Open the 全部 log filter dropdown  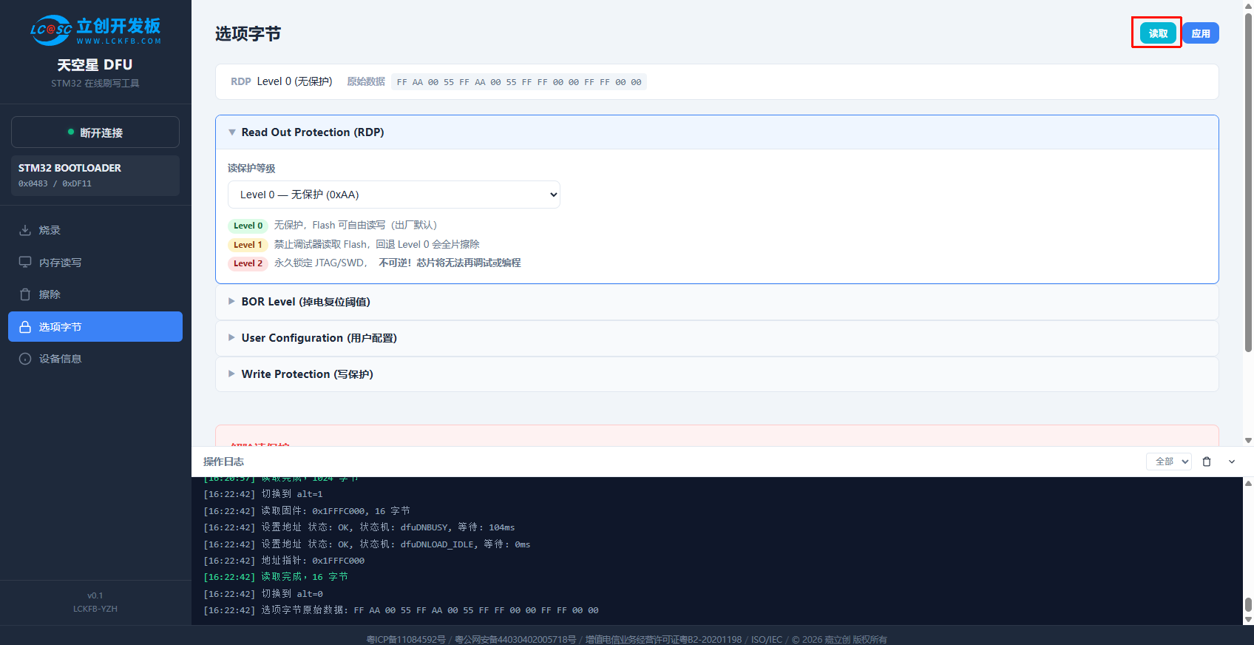pyautogui.click(x=1169, y=462)
